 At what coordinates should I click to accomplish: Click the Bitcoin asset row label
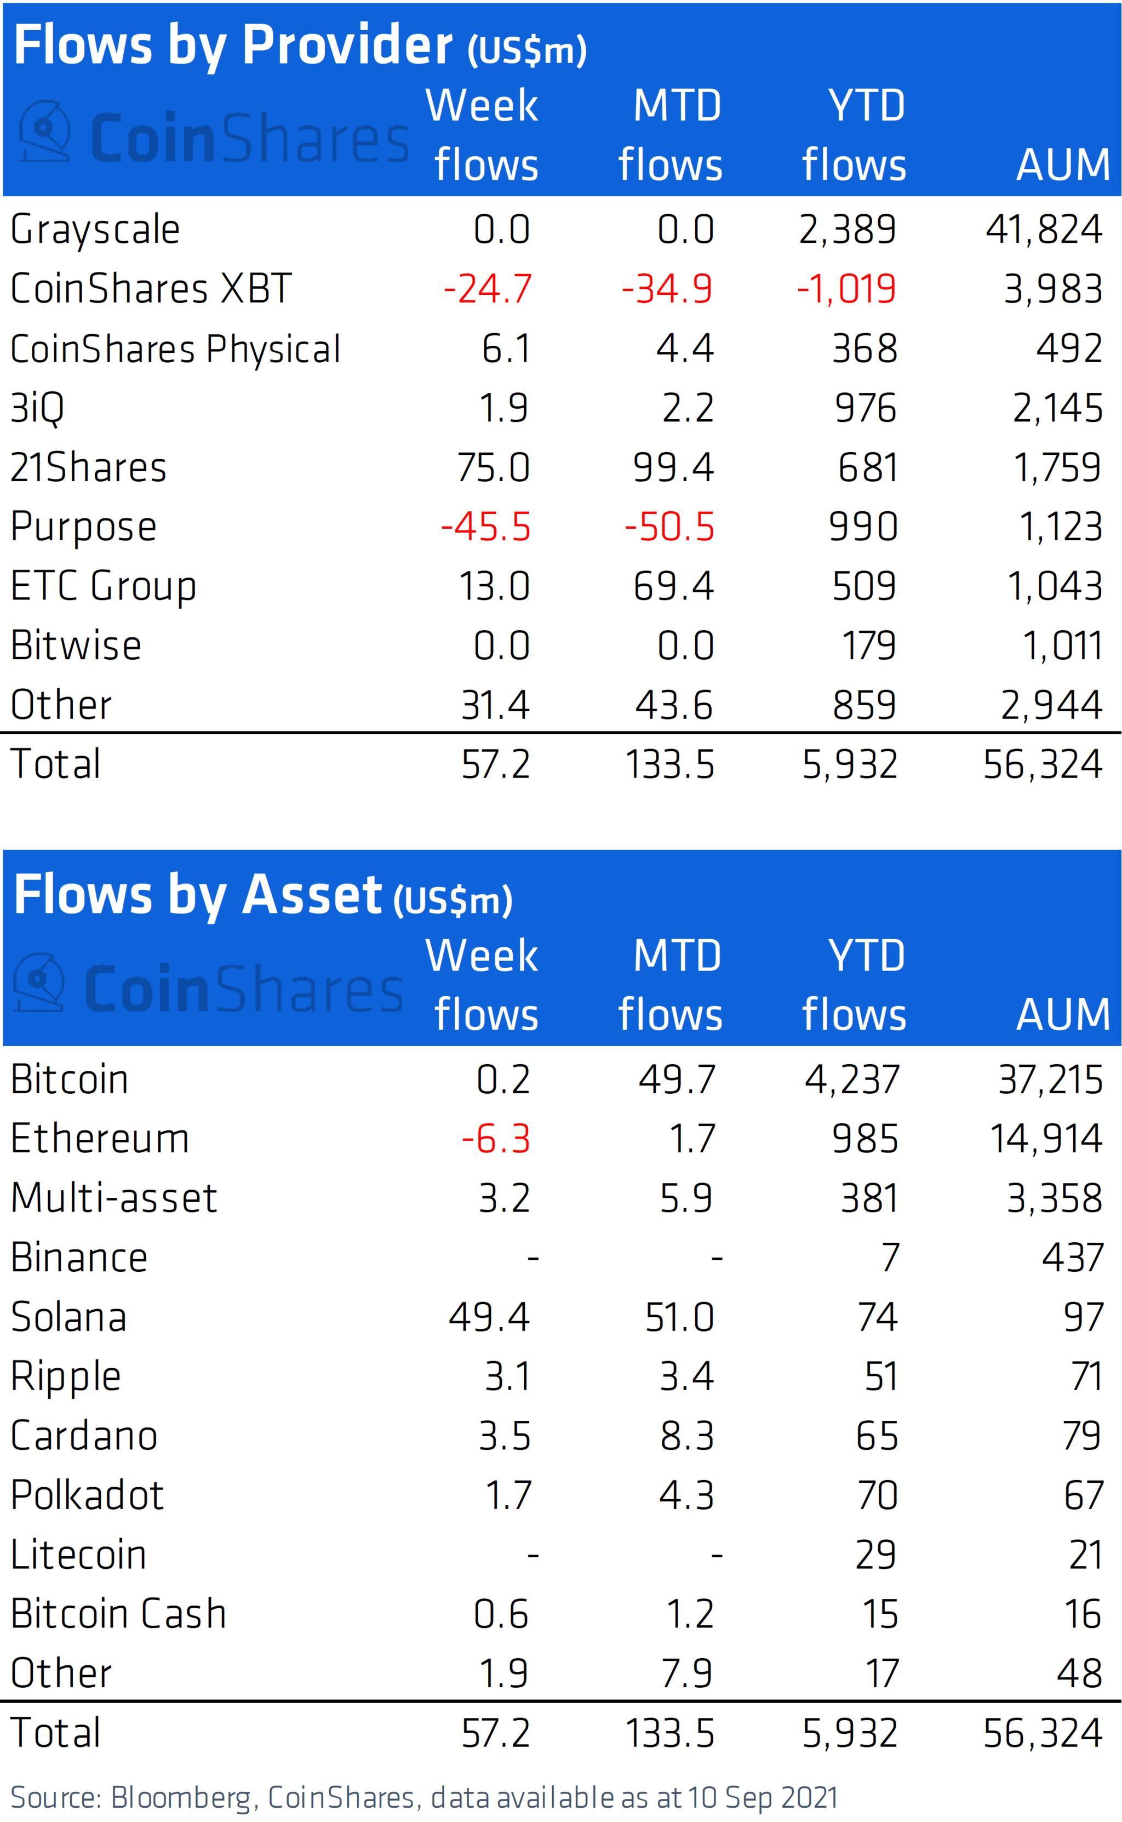(70, 1080)
